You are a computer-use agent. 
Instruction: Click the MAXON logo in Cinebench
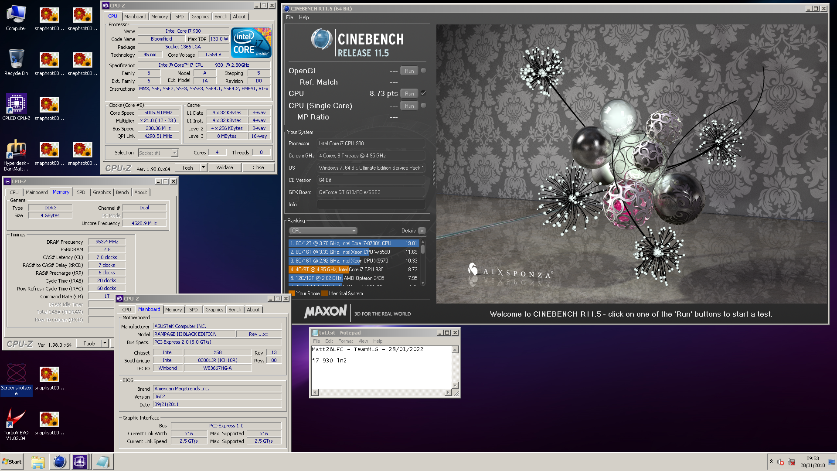point(325,311)
